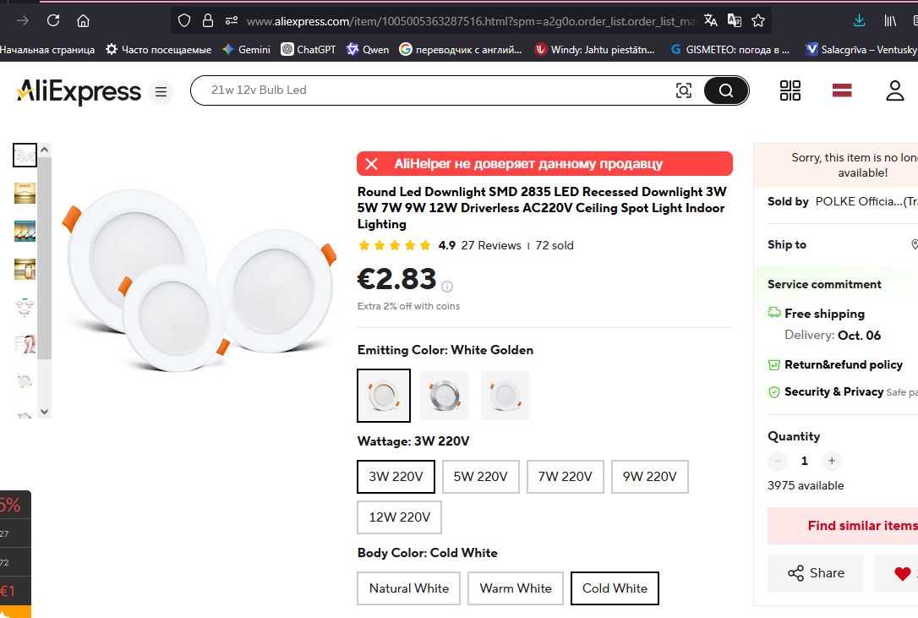Open the ChatGPT bookmark
Viewport: 918px width, 618px height.
(x=309, y=50)
